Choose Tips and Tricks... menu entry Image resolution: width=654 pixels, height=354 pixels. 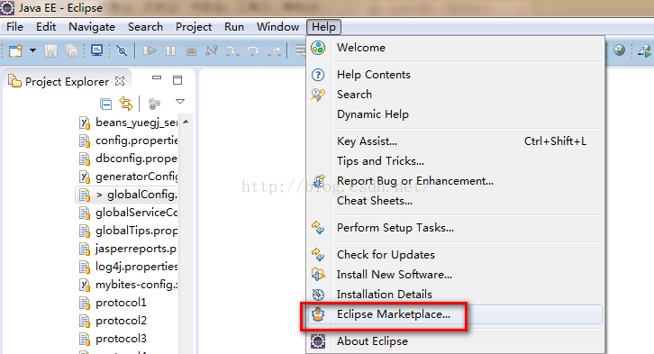[456, 161]
